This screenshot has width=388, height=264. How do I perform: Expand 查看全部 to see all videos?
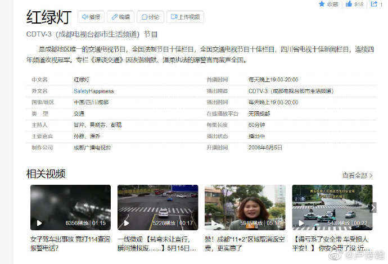pos(357,175)
